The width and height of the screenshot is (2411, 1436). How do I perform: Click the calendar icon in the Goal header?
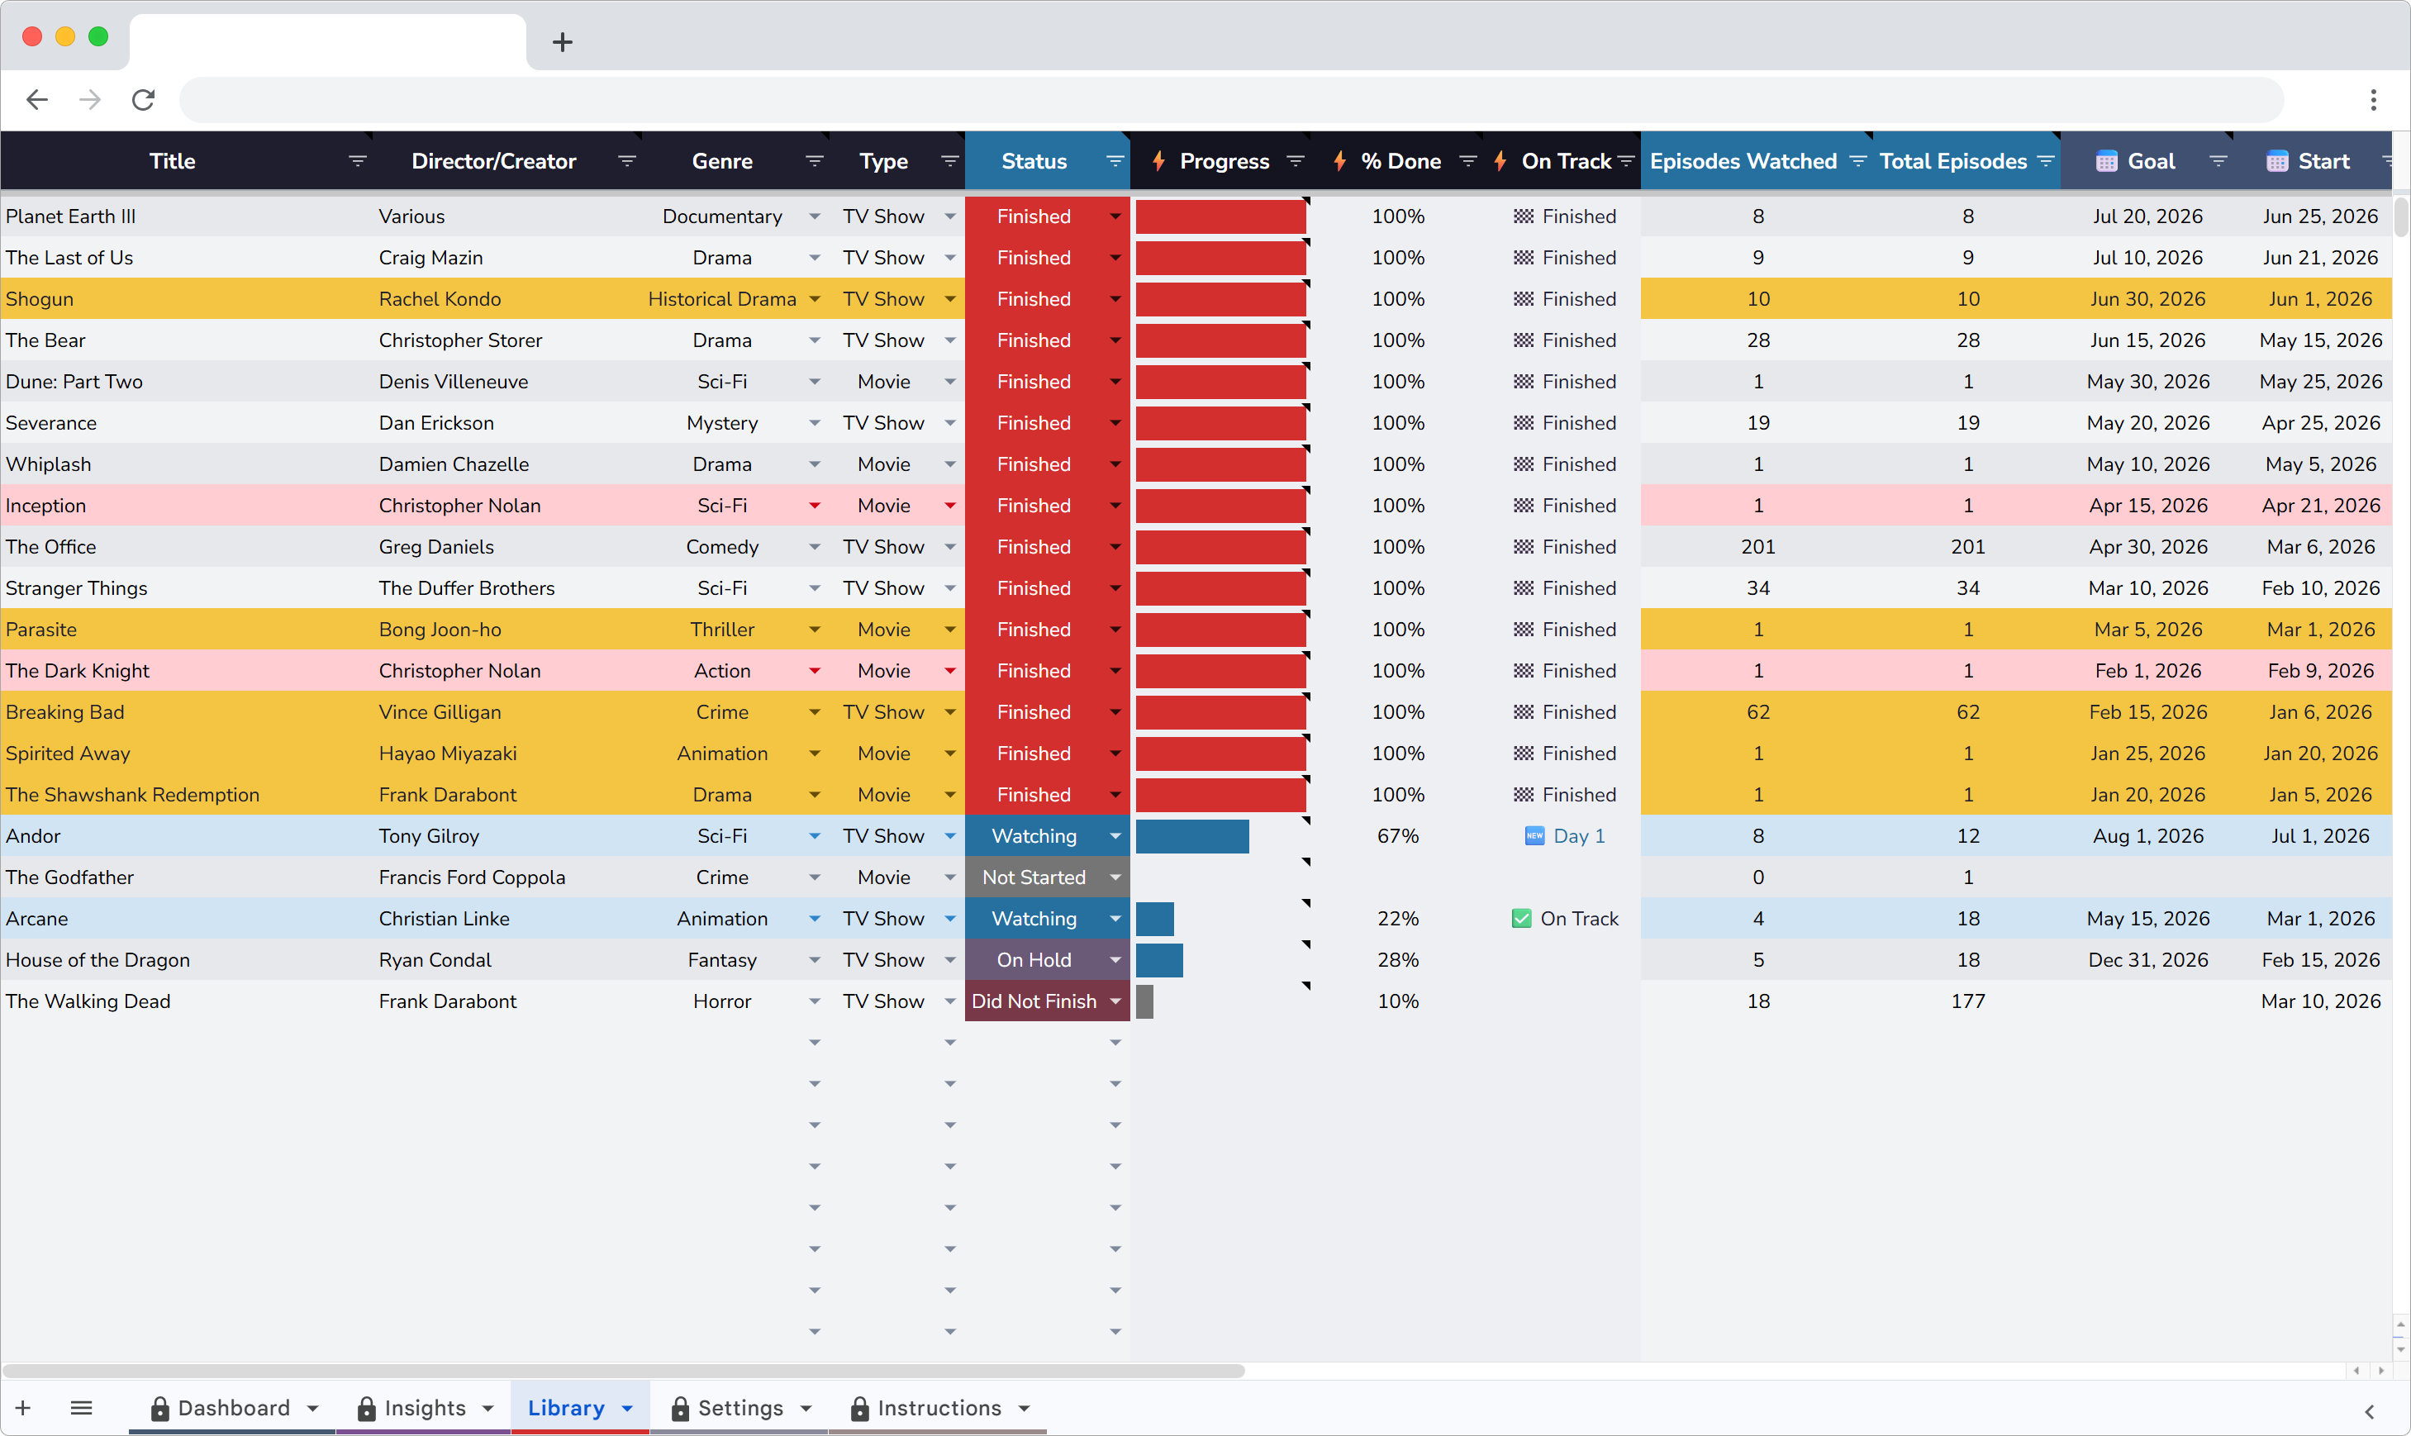[x=2106, y=160]
